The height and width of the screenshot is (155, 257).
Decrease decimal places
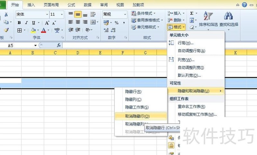click(113, 30)
